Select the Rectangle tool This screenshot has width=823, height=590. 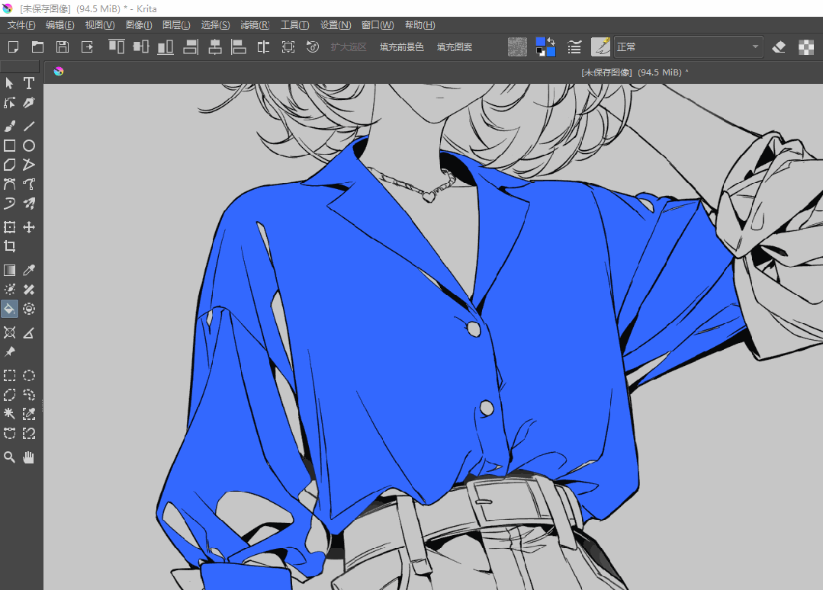[9, 146]
